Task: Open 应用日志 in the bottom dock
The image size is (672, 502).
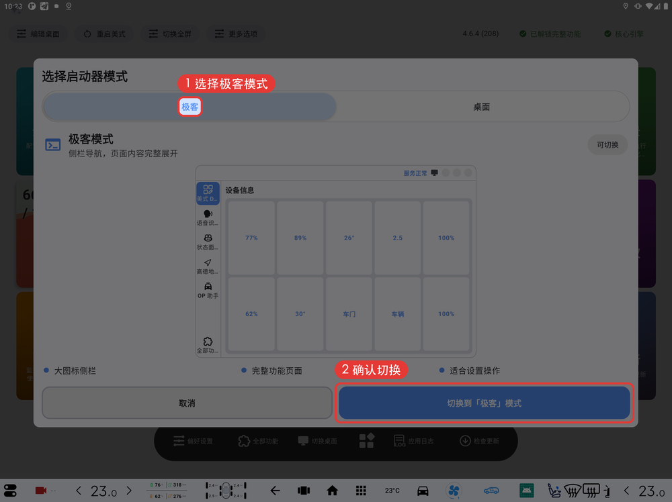Action: tap(413, 441)
